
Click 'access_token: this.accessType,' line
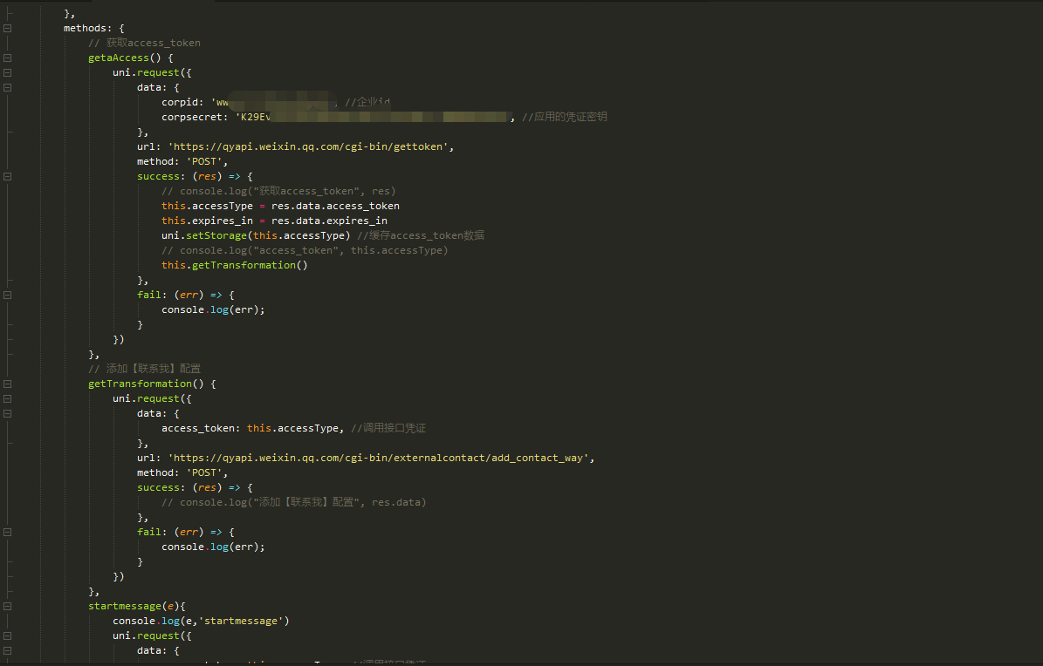coord(253,428)
